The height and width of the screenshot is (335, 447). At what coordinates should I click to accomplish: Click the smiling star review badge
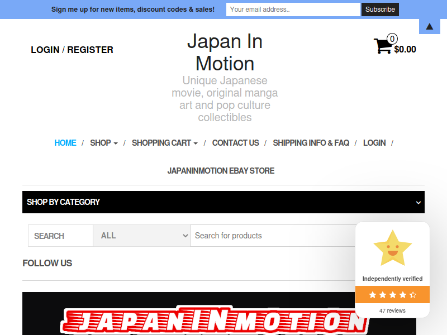[x=393, y=248]
